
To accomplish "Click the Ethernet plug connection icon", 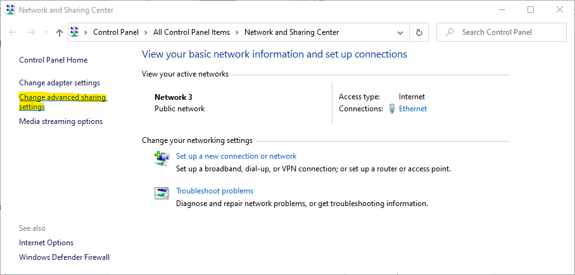I will coord(392,109).
